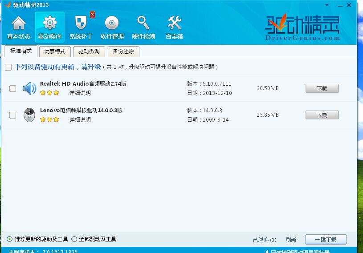
Task: Switch to the 玩家模式 tab
Action: (x=55, y=51)
